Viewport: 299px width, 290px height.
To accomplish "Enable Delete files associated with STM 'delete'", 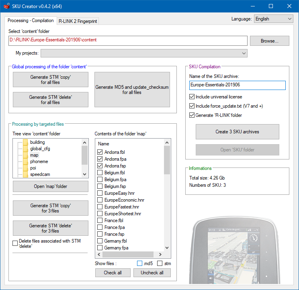I will [15, 243].
